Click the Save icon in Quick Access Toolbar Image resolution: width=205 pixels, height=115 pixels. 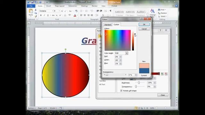click(32, 2)
